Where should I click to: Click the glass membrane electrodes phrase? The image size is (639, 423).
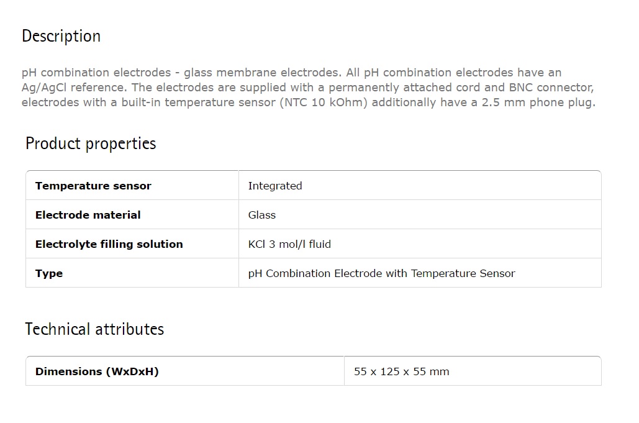(261, 73)
